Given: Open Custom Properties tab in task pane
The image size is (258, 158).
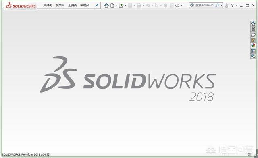Looking at the screenshot, I should pyautogui.click(x=253, y=51).
